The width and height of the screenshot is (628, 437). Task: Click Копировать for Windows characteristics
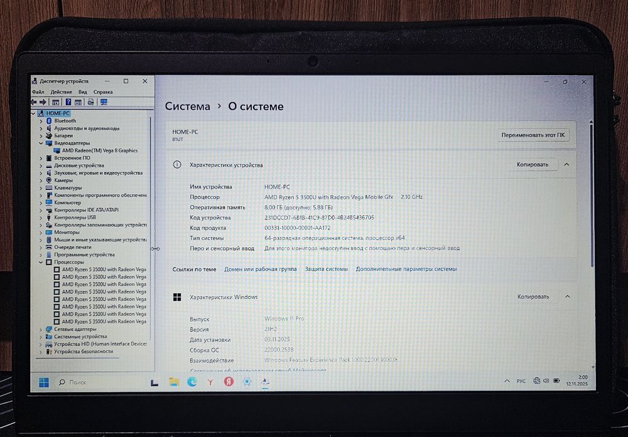533,297
